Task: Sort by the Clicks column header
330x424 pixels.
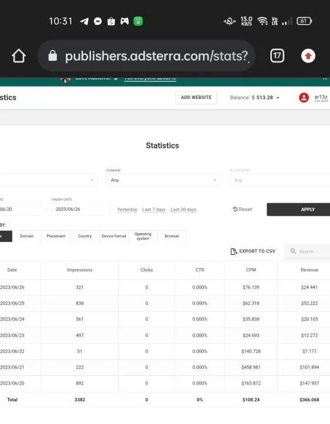Action: pos(147,270)
